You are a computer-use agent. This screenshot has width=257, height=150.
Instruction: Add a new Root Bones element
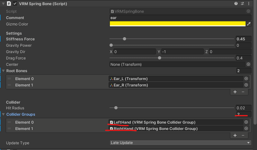pyautogui.click(x=235, y=92)
